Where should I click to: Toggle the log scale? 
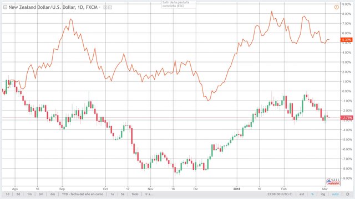tap(323, 194)
